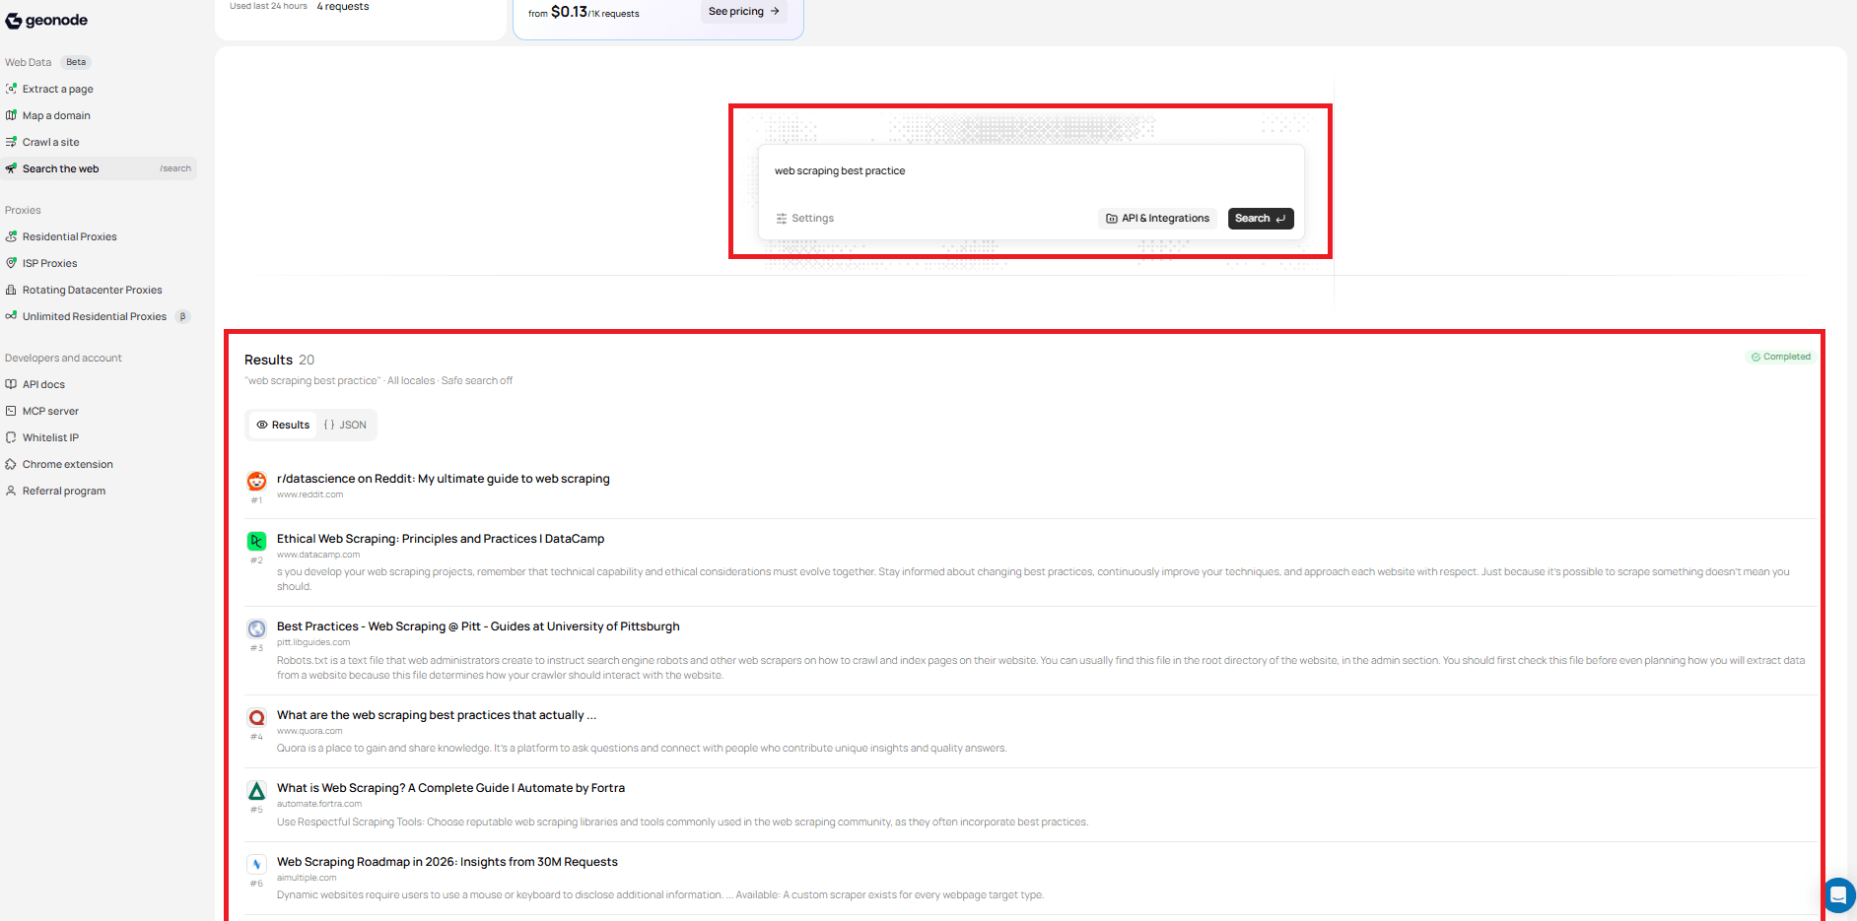Click the dark Search button
This screenshot has height=921, width=1857.
click(1261, 219)
